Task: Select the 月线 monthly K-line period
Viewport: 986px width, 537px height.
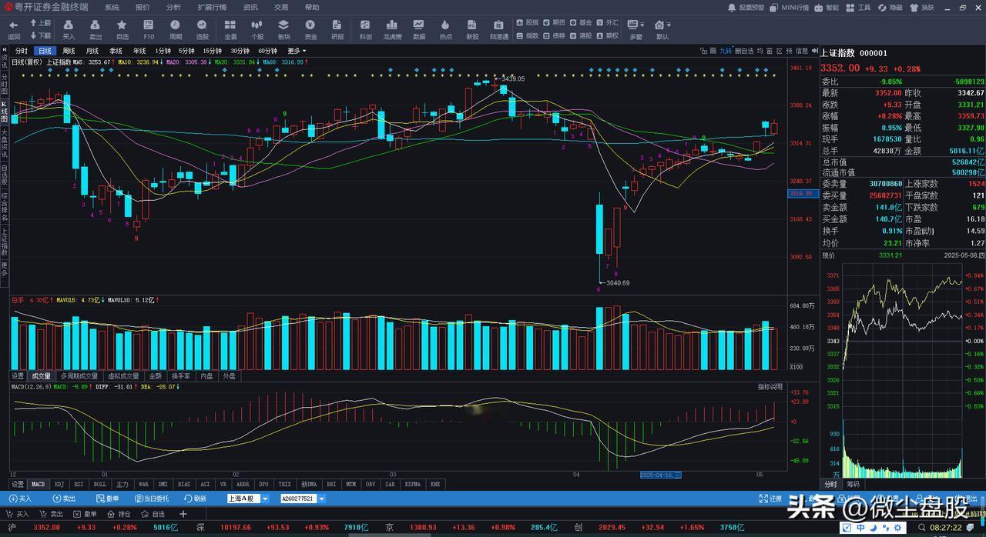Action: (92, 51)
